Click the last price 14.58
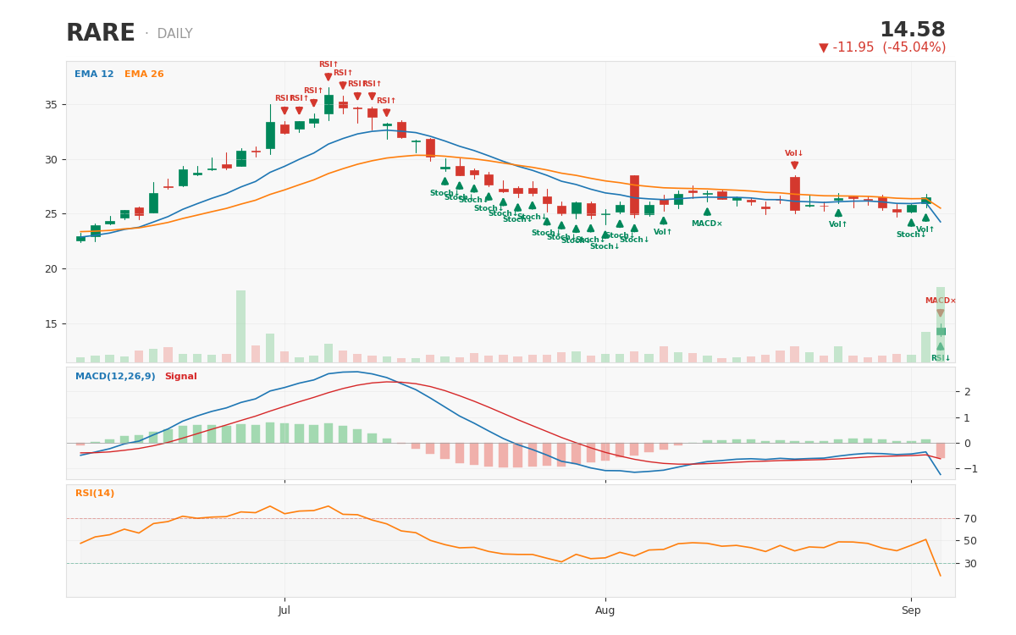 [x=913, y=30]
